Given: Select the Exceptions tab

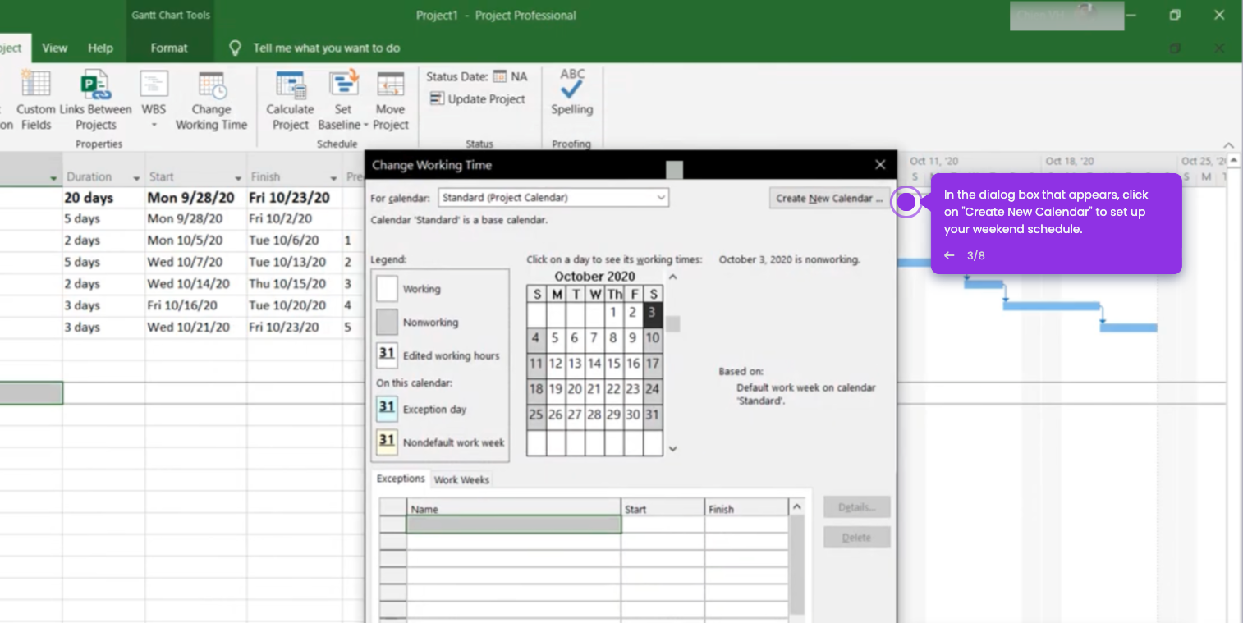Looking at the screenshot, I should tap(401, 479).
